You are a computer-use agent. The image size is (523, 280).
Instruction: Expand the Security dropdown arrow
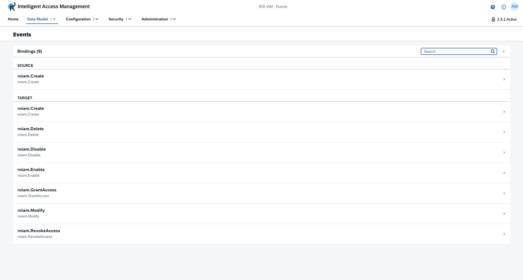point(130,19)
